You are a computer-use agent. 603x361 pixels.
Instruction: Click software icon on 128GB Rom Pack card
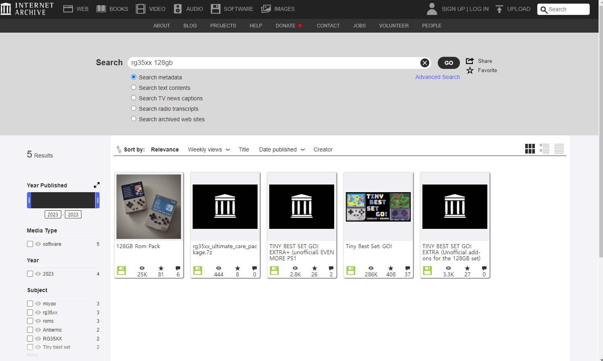pyautogui.click(x=121, y=271)
